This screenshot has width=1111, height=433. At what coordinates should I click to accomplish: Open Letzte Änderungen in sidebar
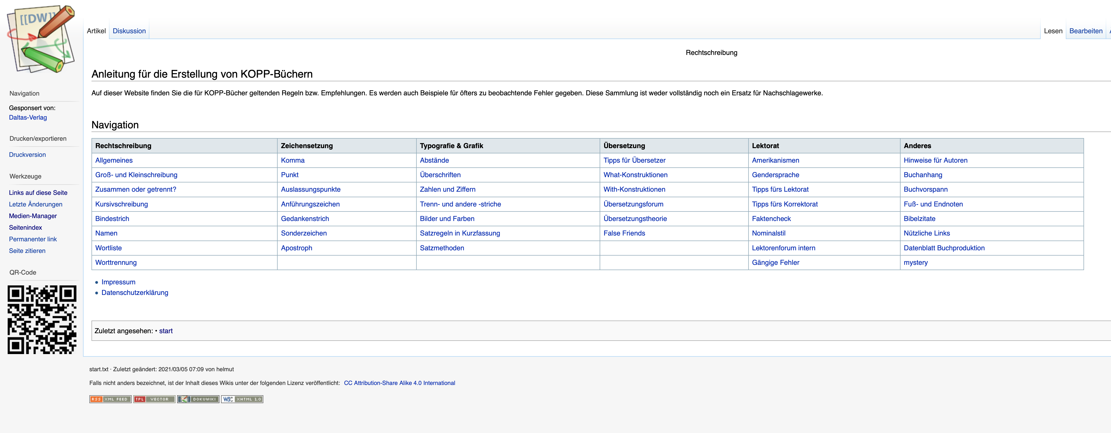pos(35,204)
